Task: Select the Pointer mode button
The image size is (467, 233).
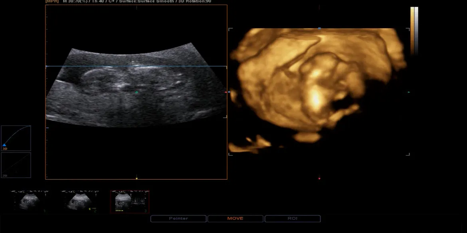Action: coord(178,218)
